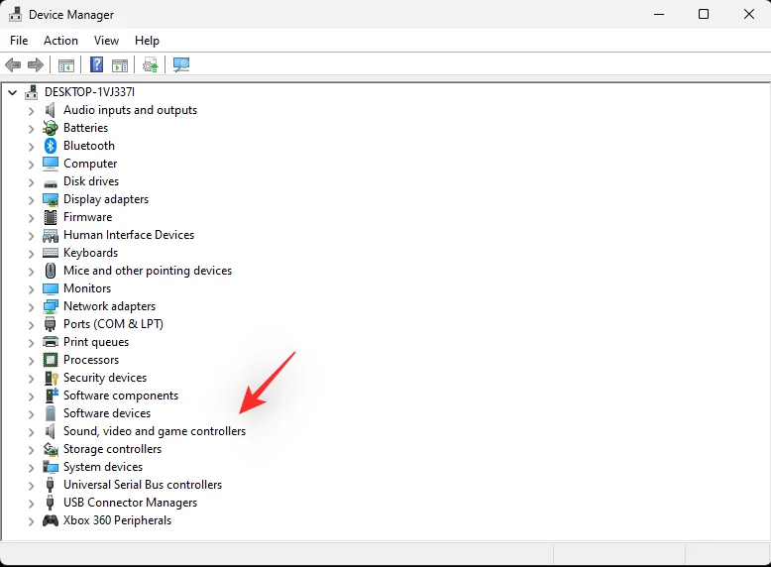Click the USB Connector Managers plug icon
771x567 pixels.
[x=50, y=503]
